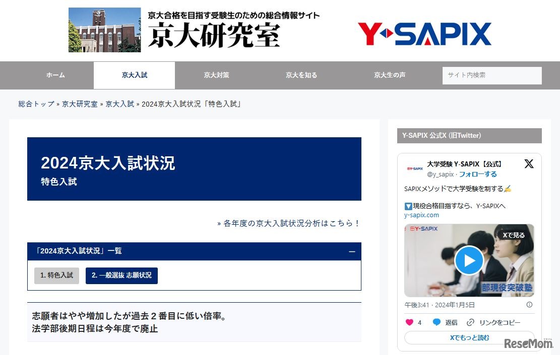Screen dimensions: 560x355
Task: Click the tweet info icon
Action: [529, 305]
